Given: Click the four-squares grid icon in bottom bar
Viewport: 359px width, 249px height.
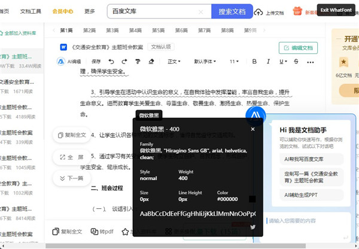Looking at the screenshot, I should (x=169, y=232).
